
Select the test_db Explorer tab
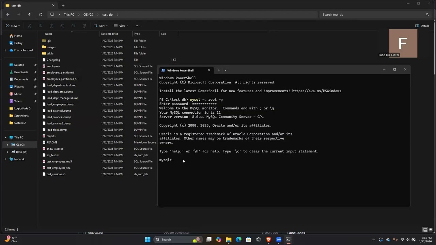pyautogui.click(x=30, y=5)
